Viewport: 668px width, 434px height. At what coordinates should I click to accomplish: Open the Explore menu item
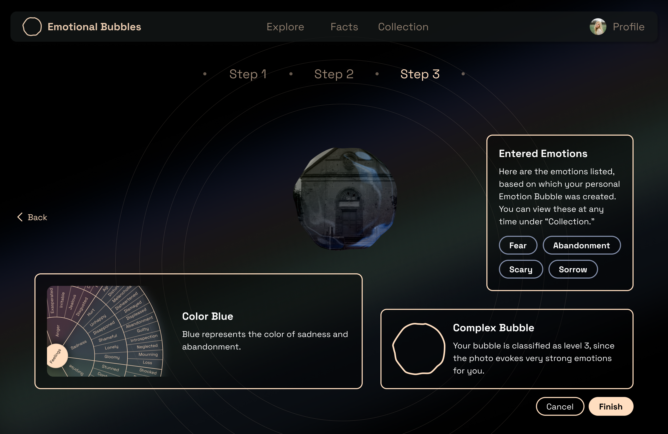click(285, 27)
